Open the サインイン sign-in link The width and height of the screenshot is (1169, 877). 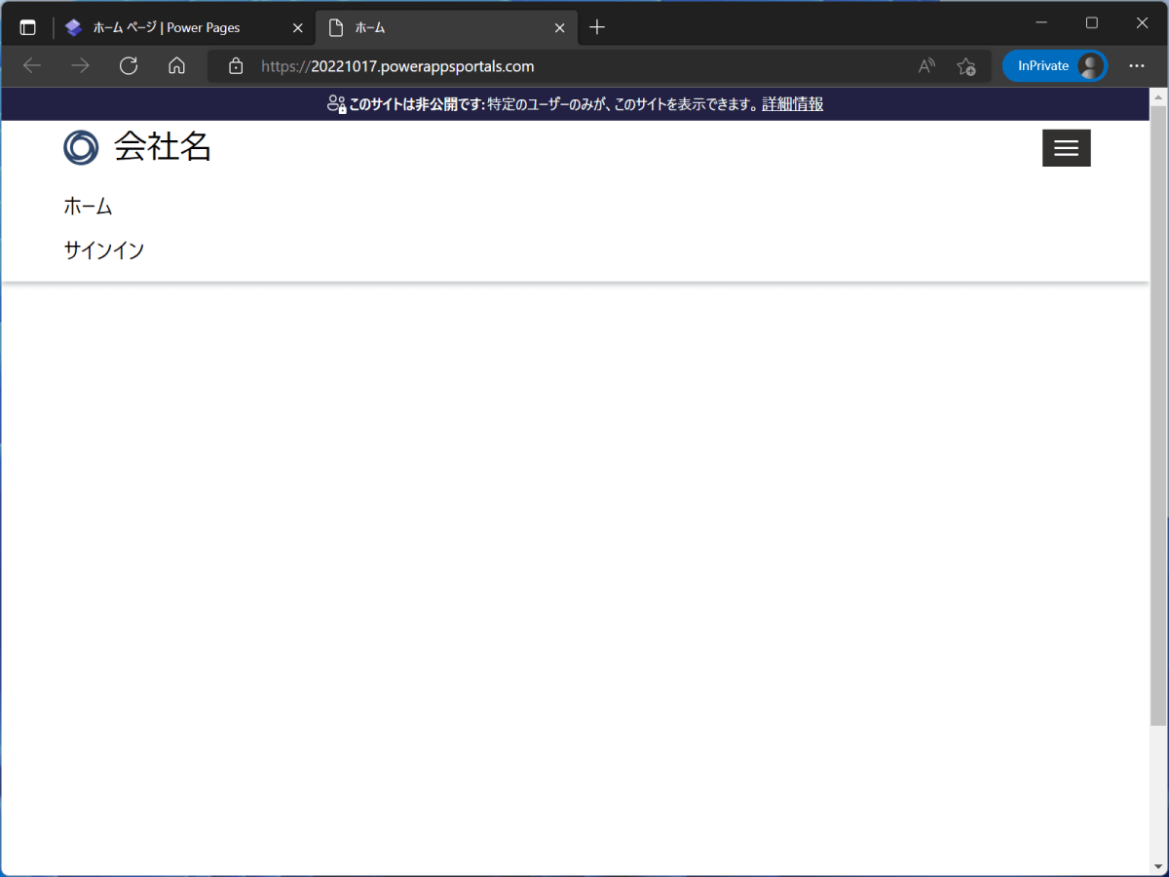coord(104,250)
